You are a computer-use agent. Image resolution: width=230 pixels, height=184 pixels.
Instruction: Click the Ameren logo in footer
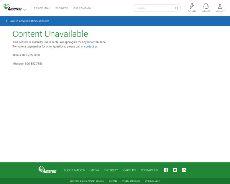click(x=48, y=170)
